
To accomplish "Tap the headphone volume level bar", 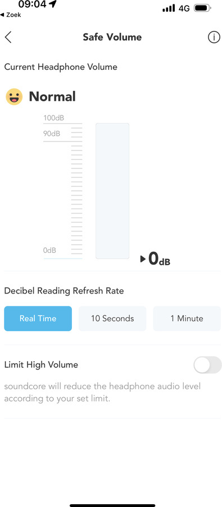I will coord(112,191).
